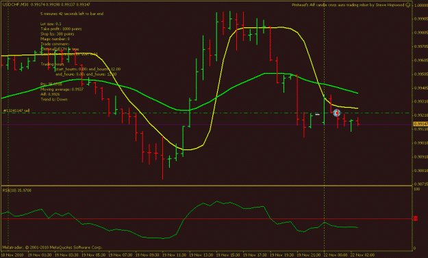Image resolution: width=428 pixels, height=258 pixels.
Task: Click the 'Trade comment:' text
Action: (x=55, y=44)
